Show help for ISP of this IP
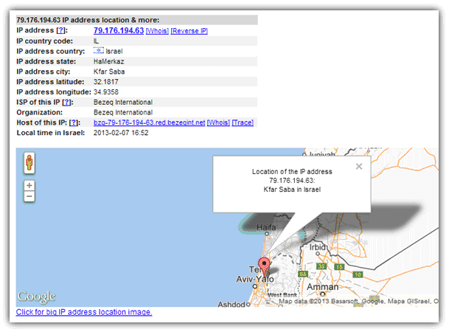 click(67, 102)
